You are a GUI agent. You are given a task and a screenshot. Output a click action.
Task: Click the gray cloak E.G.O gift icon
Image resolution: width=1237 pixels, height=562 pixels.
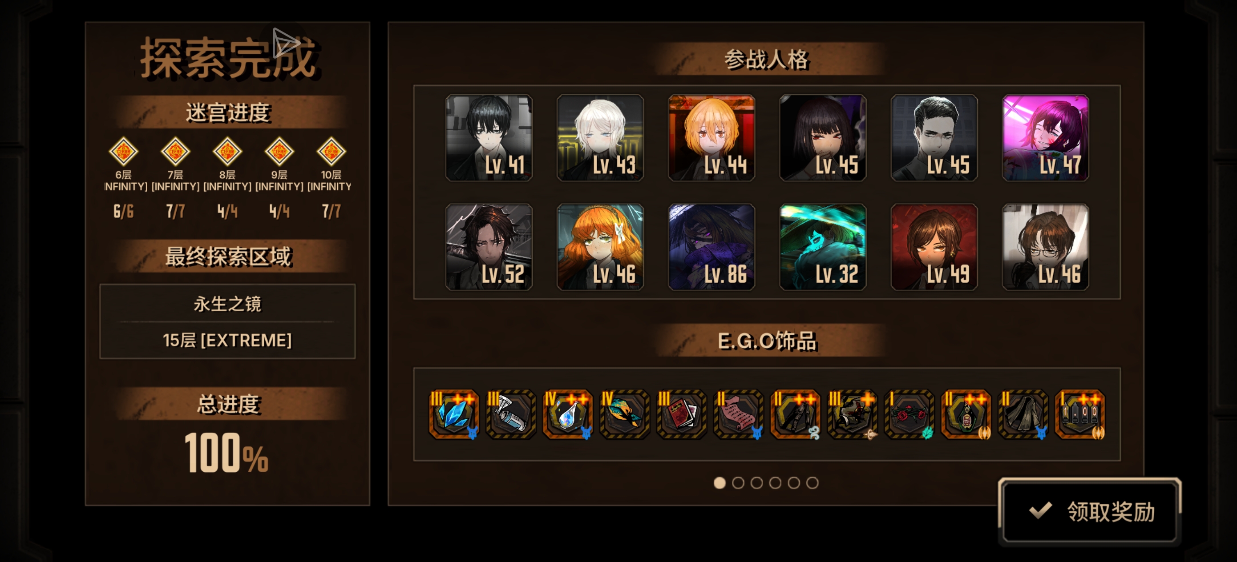1023,414
